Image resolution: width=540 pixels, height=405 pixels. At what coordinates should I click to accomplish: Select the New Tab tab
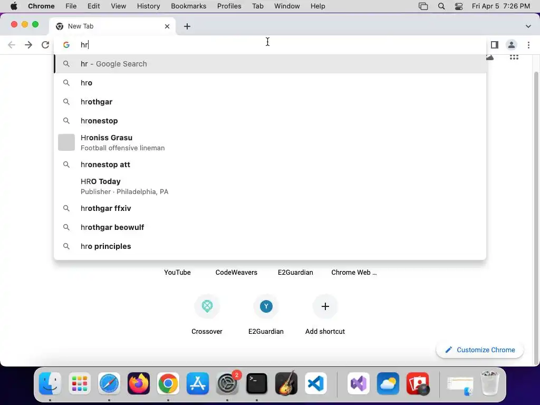pos(113,26)
